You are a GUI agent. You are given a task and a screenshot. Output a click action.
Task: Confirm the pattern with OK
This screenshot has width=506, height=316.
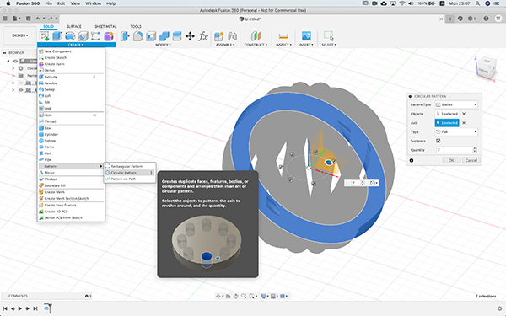click(451, 160)
